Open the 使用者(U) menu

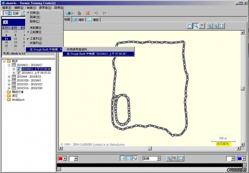point(45,8)
